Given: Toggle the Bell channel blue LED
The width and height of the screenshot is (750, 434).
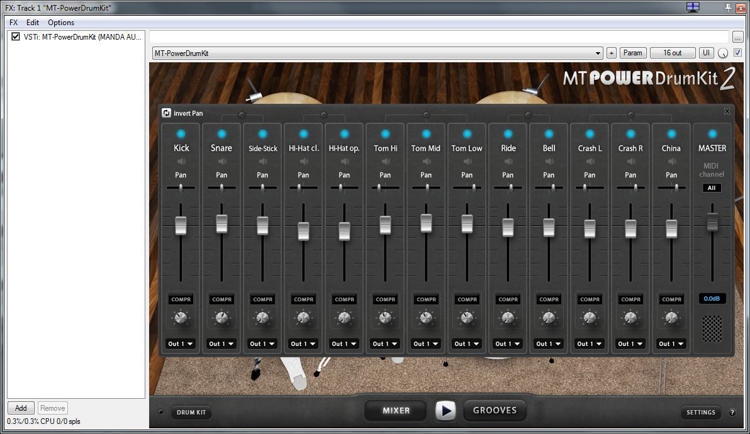Looking at the screenshot, I should [x=549, y=134].
